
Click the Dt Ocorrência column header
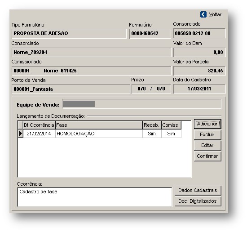click(39, 125)
